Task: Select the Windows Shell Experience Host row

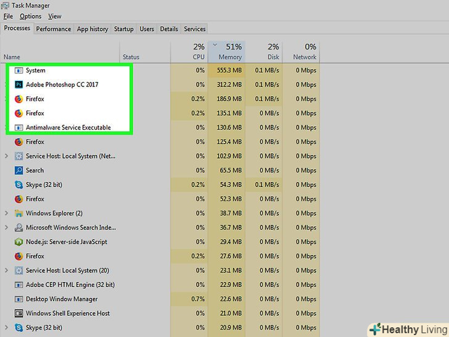Action: [67, 314]
